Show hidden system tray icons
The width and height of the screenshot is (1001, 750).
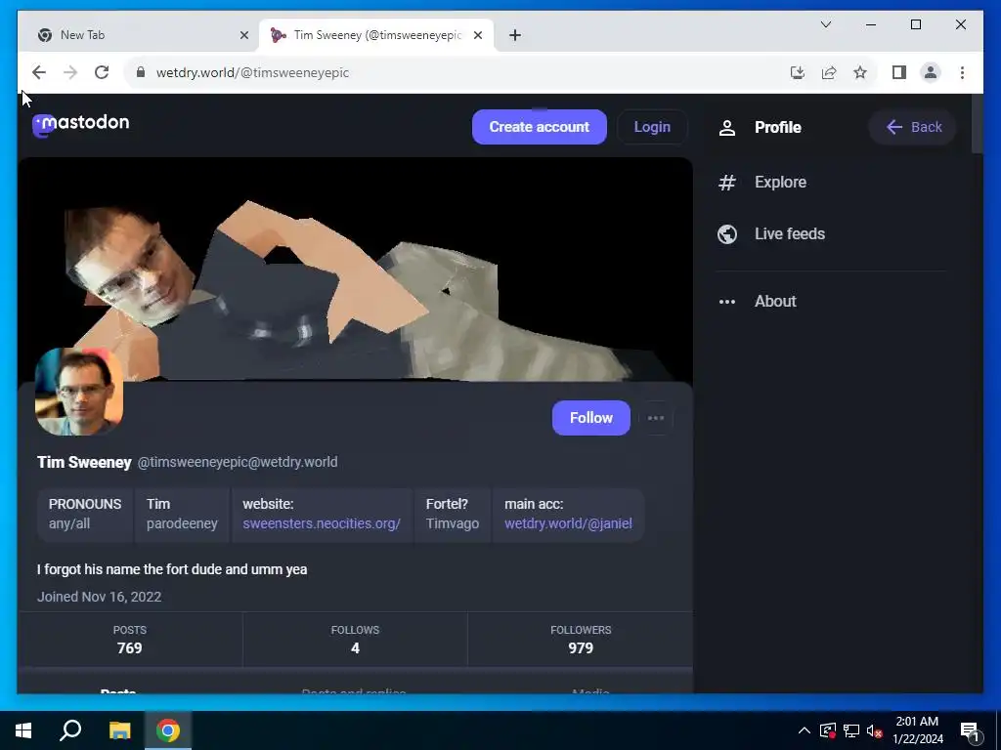pyautogui.click(x=805, y=730)
